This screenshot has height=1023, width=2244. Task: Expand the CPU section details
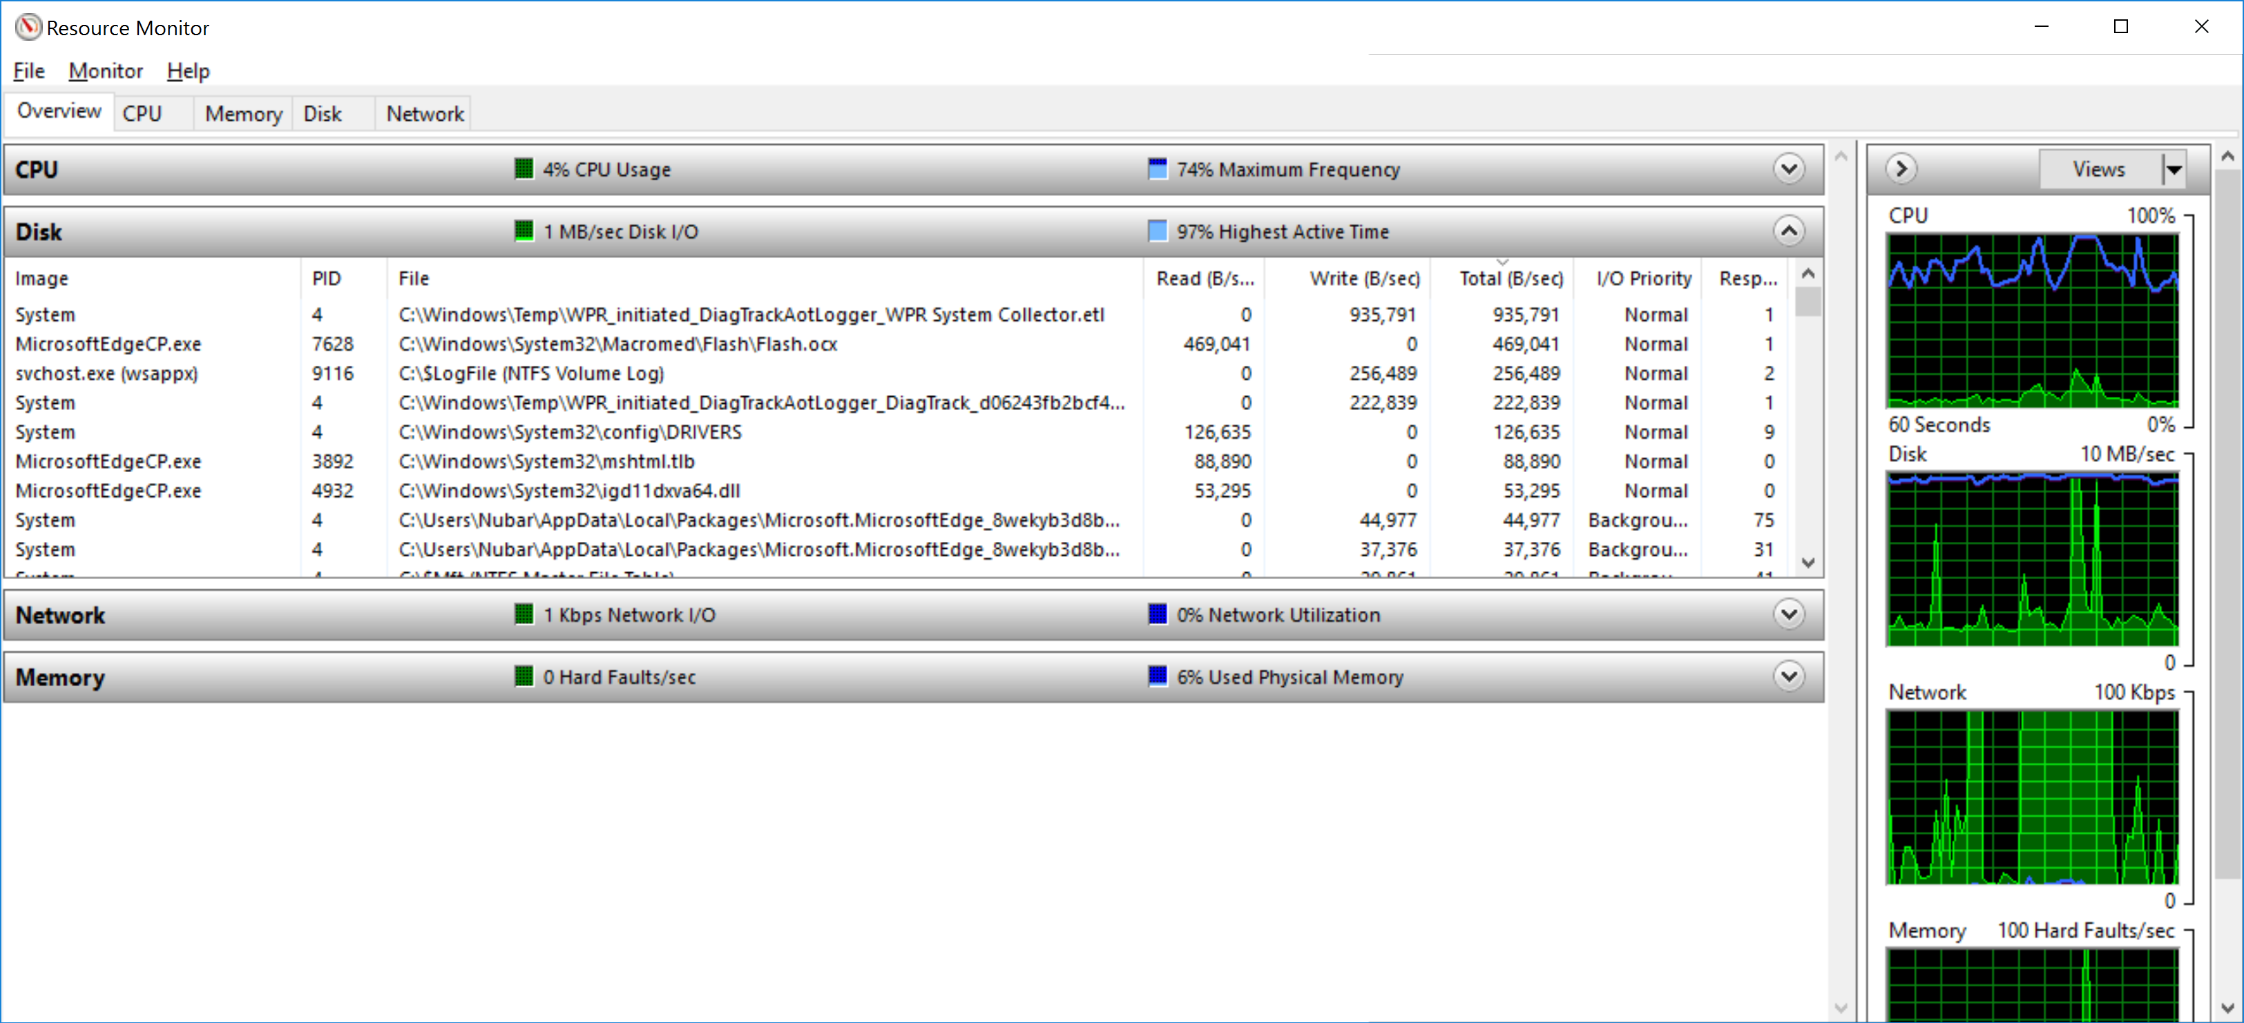1790,169
